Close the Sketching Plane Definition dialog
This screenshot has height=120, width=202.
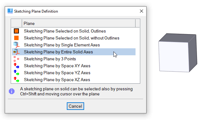click(x=141, y=11)
